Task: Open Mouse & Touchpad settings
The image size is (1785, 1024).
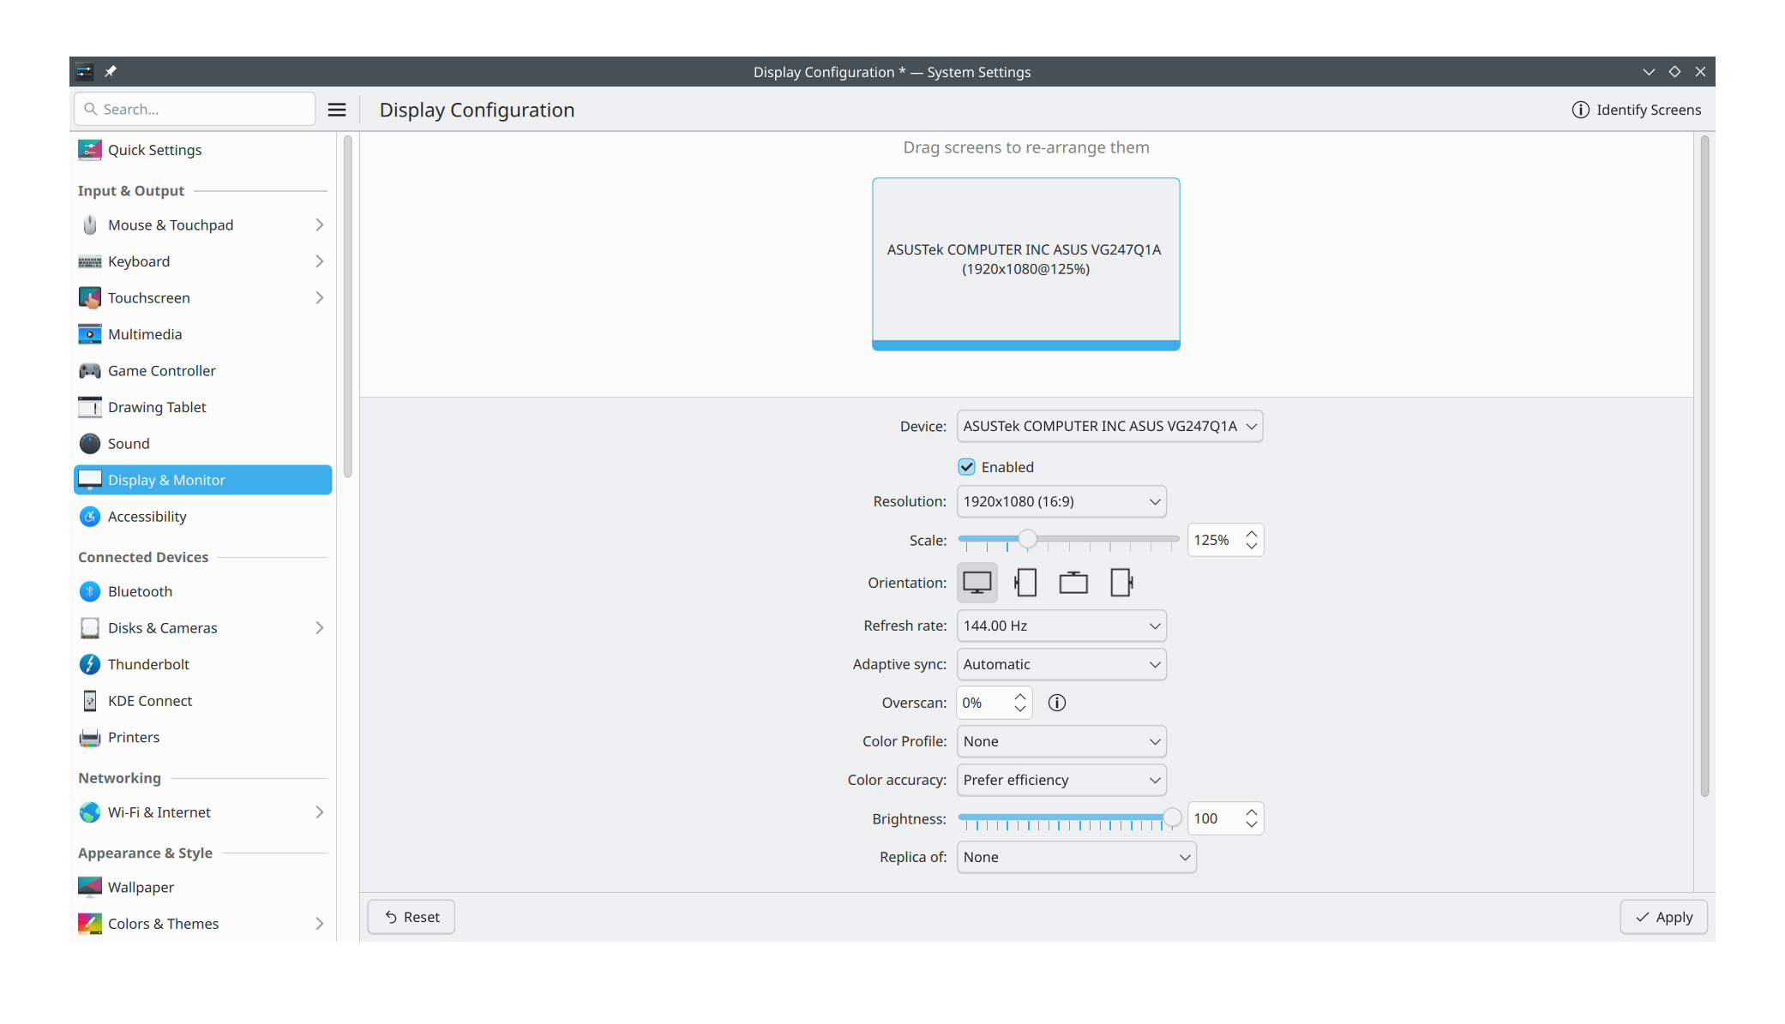Action: pos(202,225)
